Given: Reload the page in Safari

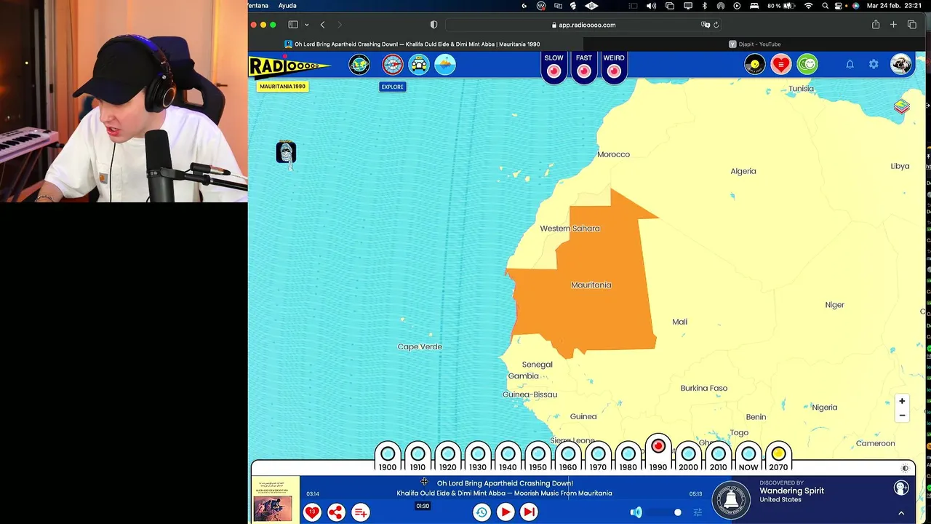Looking at the screenshot, I should (716, 25).
